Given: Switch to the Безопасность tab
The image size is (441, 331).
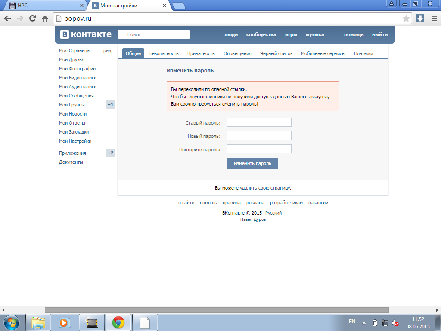Looking at the screenshot, I should pos(164,53).
